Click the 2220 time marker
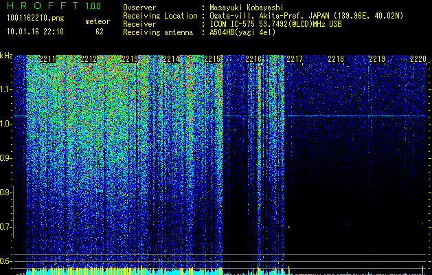This screenshot has height=275, width=432. click(x=418, y=59)
